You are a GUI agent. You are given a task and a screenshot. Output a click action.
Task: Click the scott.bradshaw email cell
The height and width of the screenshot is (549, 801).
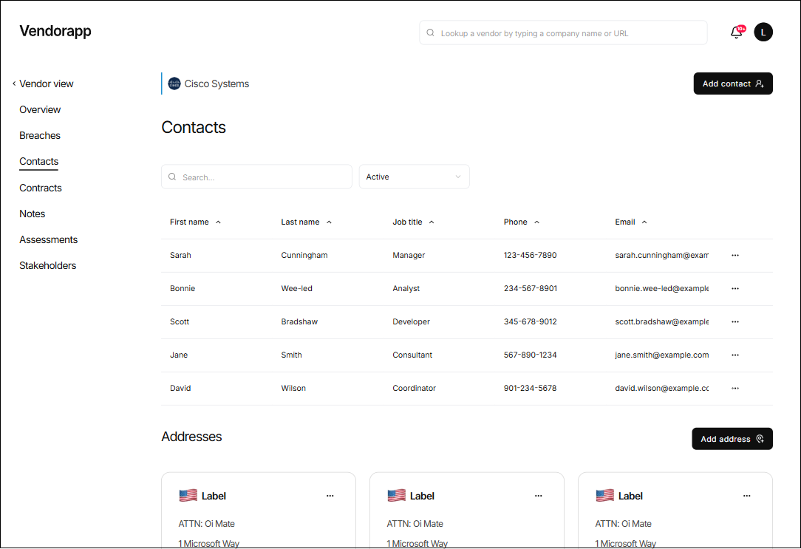(661, 321)
